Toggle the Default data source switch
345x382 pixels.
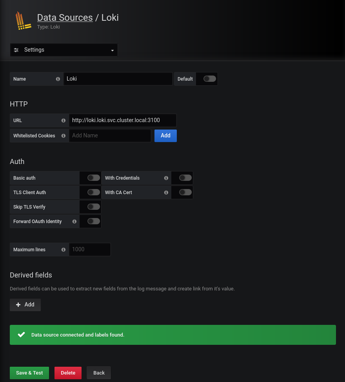pyautogui.click(x=210, y=79)
